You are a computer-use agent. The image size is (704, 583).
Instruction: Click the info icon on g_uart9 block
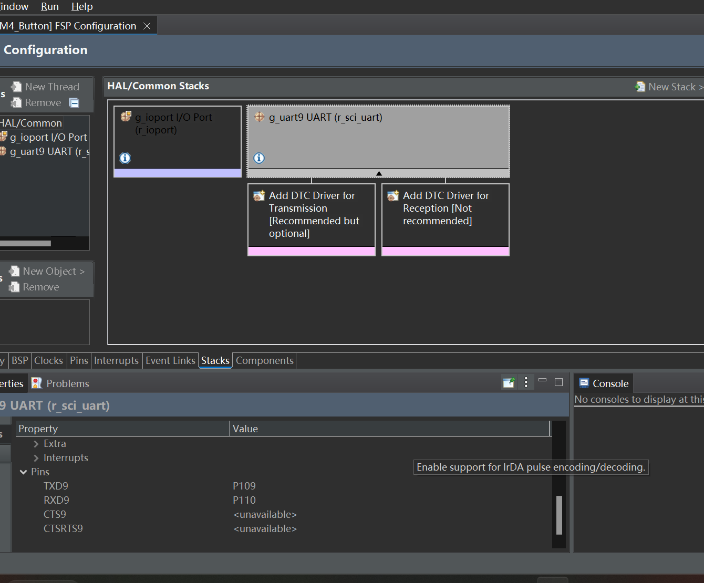(259, 158)
